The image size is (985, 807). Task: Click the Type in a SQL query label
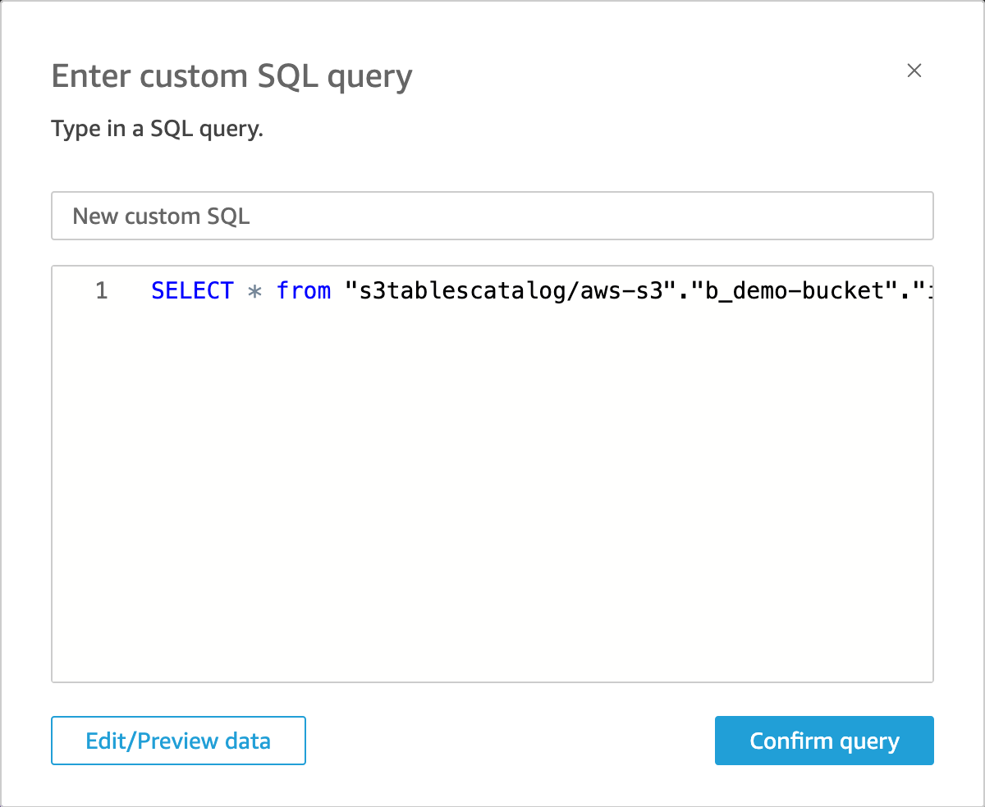point(157,128)
